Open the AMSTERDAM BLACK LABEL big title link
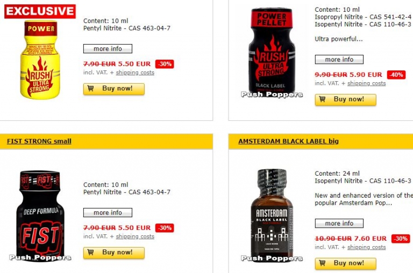Viewport: 413px width, 273px height. [x=288, y=141]
